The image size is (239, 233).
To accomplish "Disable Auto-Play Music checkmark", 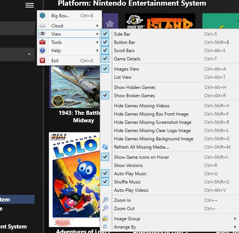I will (105, 173).
